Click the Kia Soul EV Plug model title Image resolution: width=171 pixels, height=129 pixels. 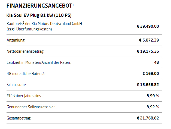tap(39, 15)
